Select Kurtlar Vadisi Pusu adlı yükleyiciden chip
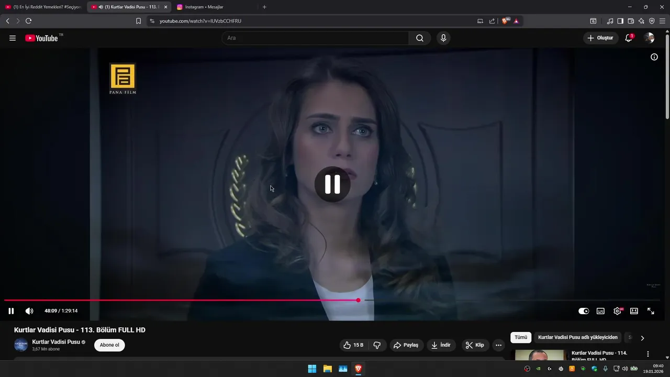Screen dimensions: 670x377 [578, 338]
